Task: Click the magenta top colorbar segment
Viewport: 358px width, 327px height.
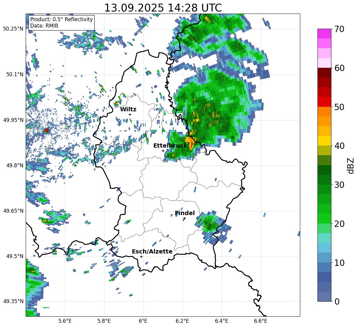Action: 324,34
